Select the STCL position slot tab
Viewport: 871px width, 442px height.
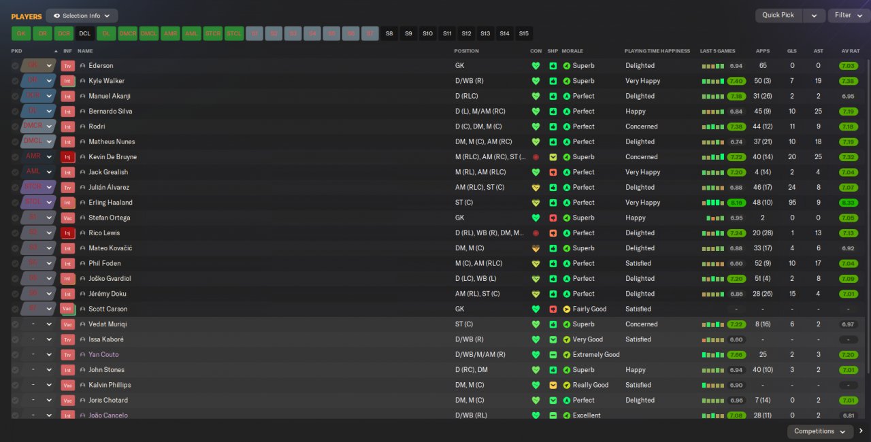click(233, 33)
